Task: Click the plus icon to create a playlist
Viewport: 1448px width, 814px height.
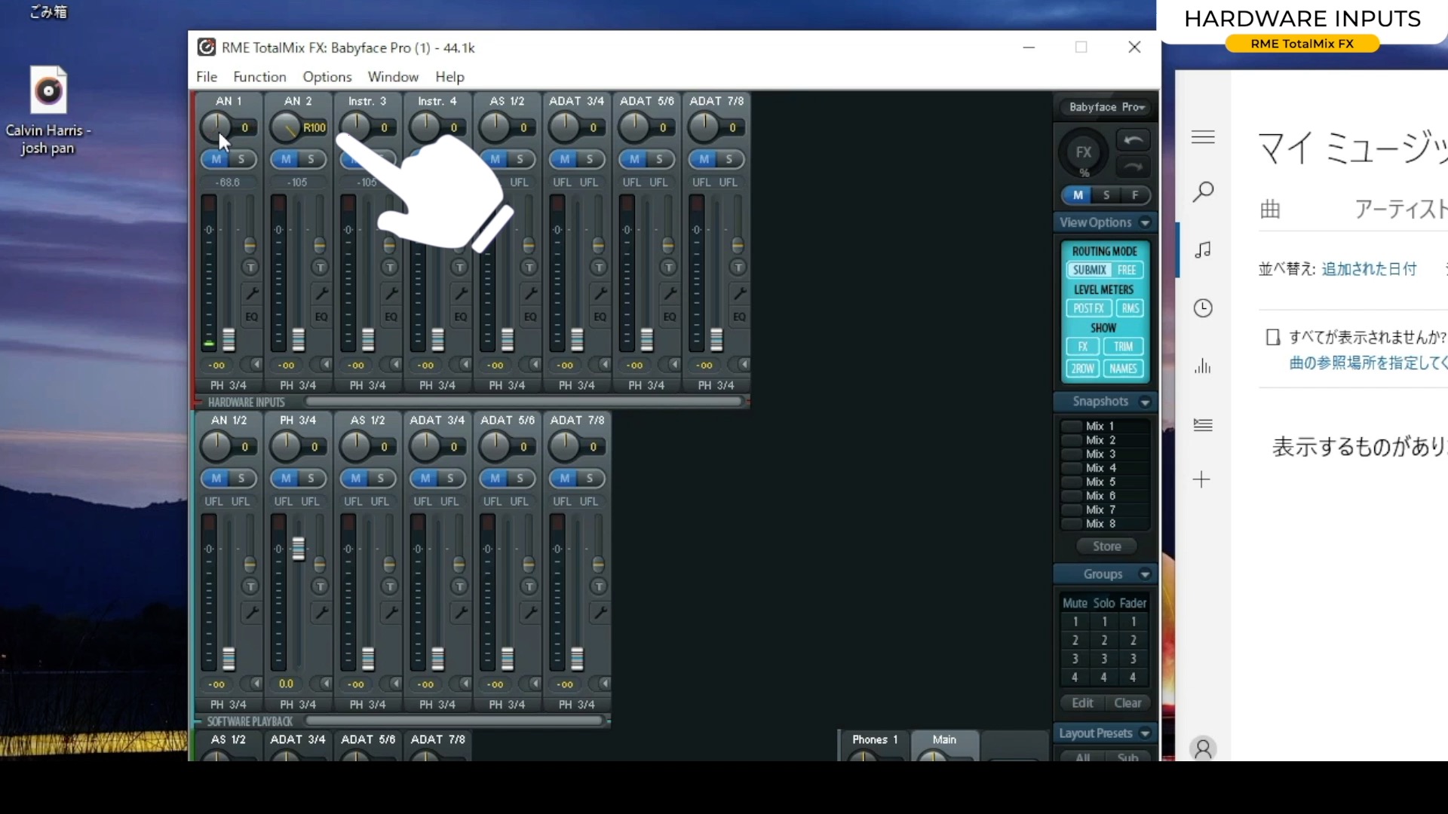Action: [1202, 479]
